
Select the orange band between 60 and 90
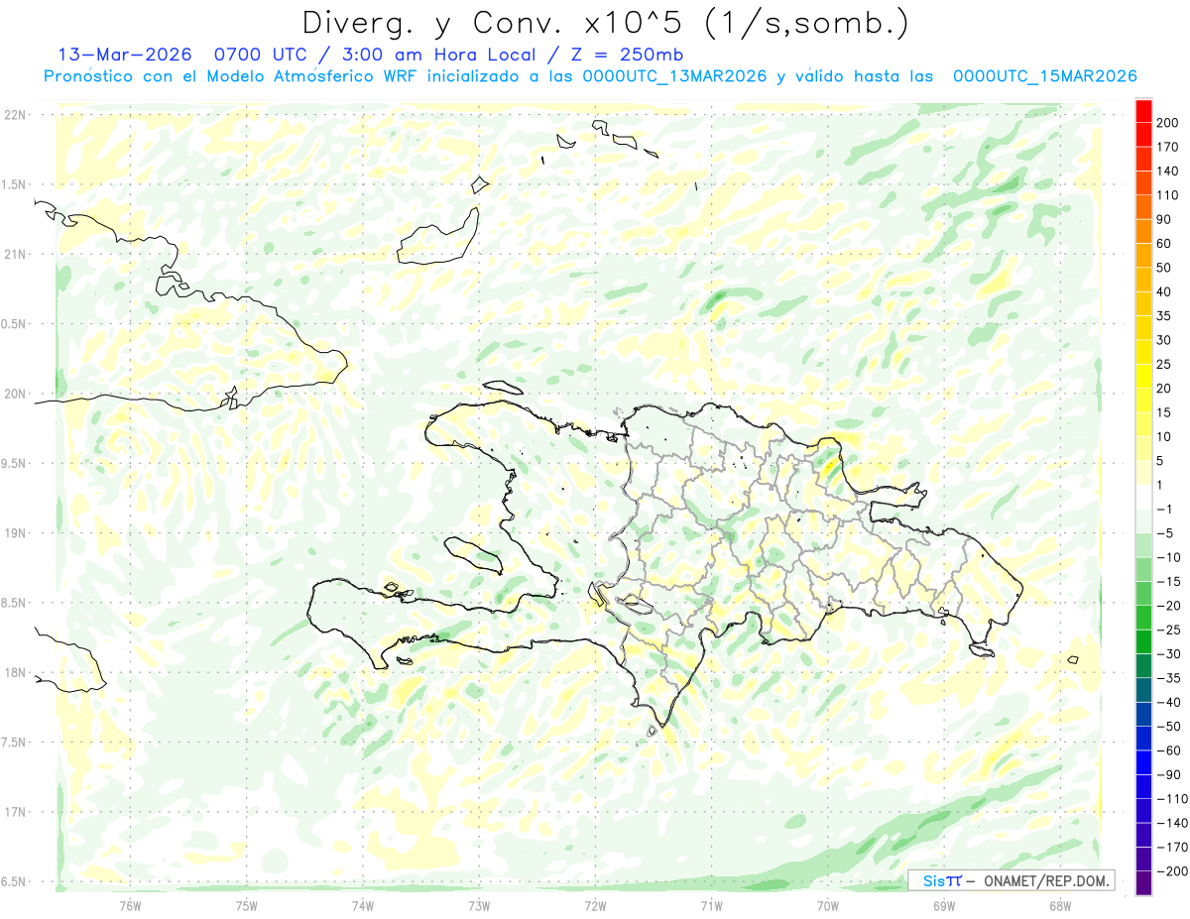click(1143, 230)
